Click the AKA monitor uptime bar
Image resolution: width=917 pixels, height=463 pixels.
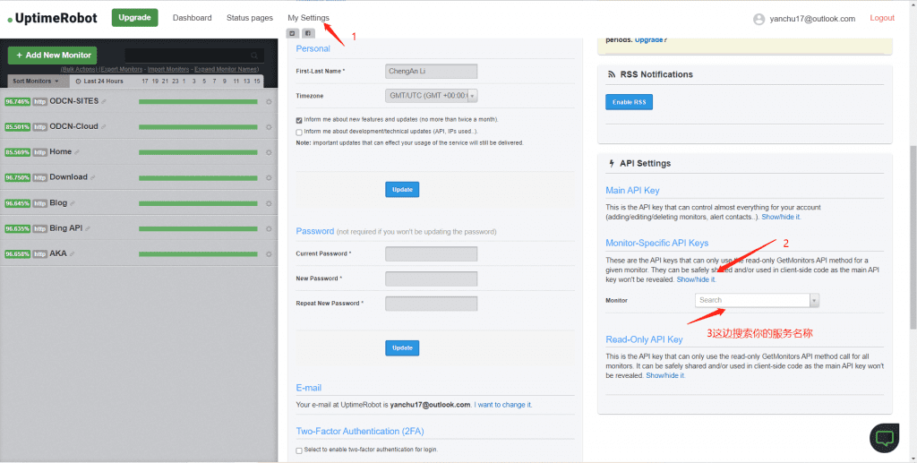[198, 254]
